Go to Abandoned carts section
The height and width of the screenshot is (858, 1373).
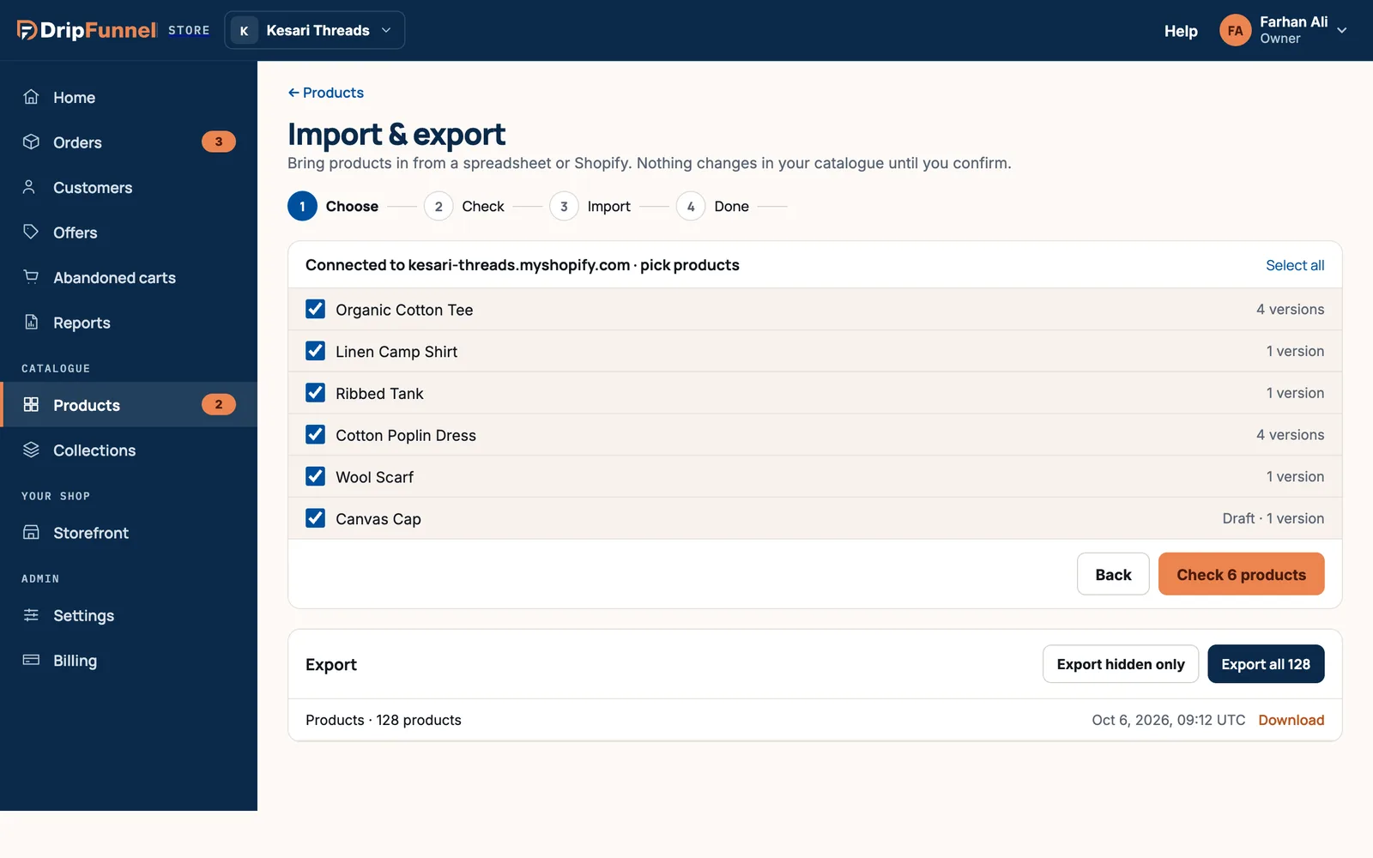coord(129,277)
